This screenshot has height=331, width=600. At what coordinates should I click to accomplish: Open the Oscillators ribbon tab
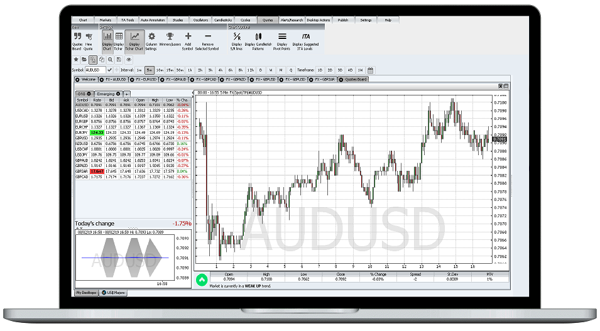point(199,20)
